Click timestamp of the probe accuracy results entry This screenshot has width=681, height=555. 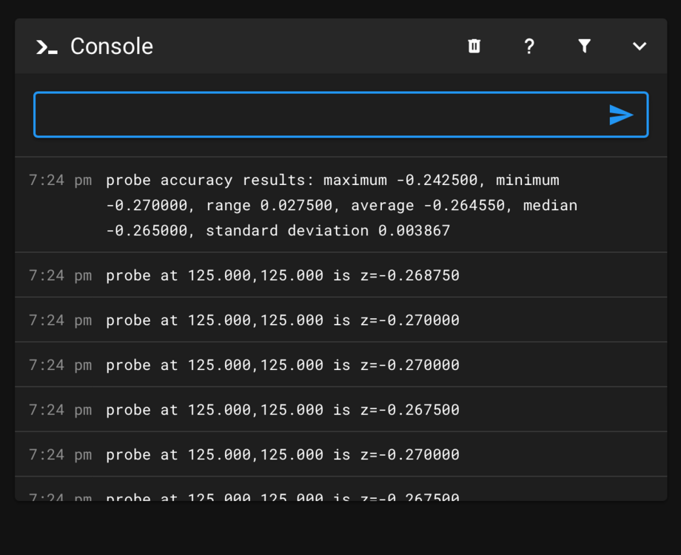(x=61, y=180)
